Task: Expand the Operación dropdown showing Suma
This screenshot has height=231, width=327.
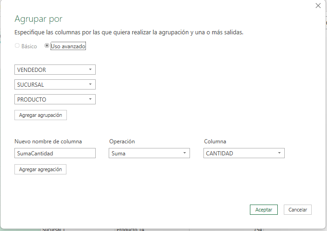Action: tap(149, 153)
